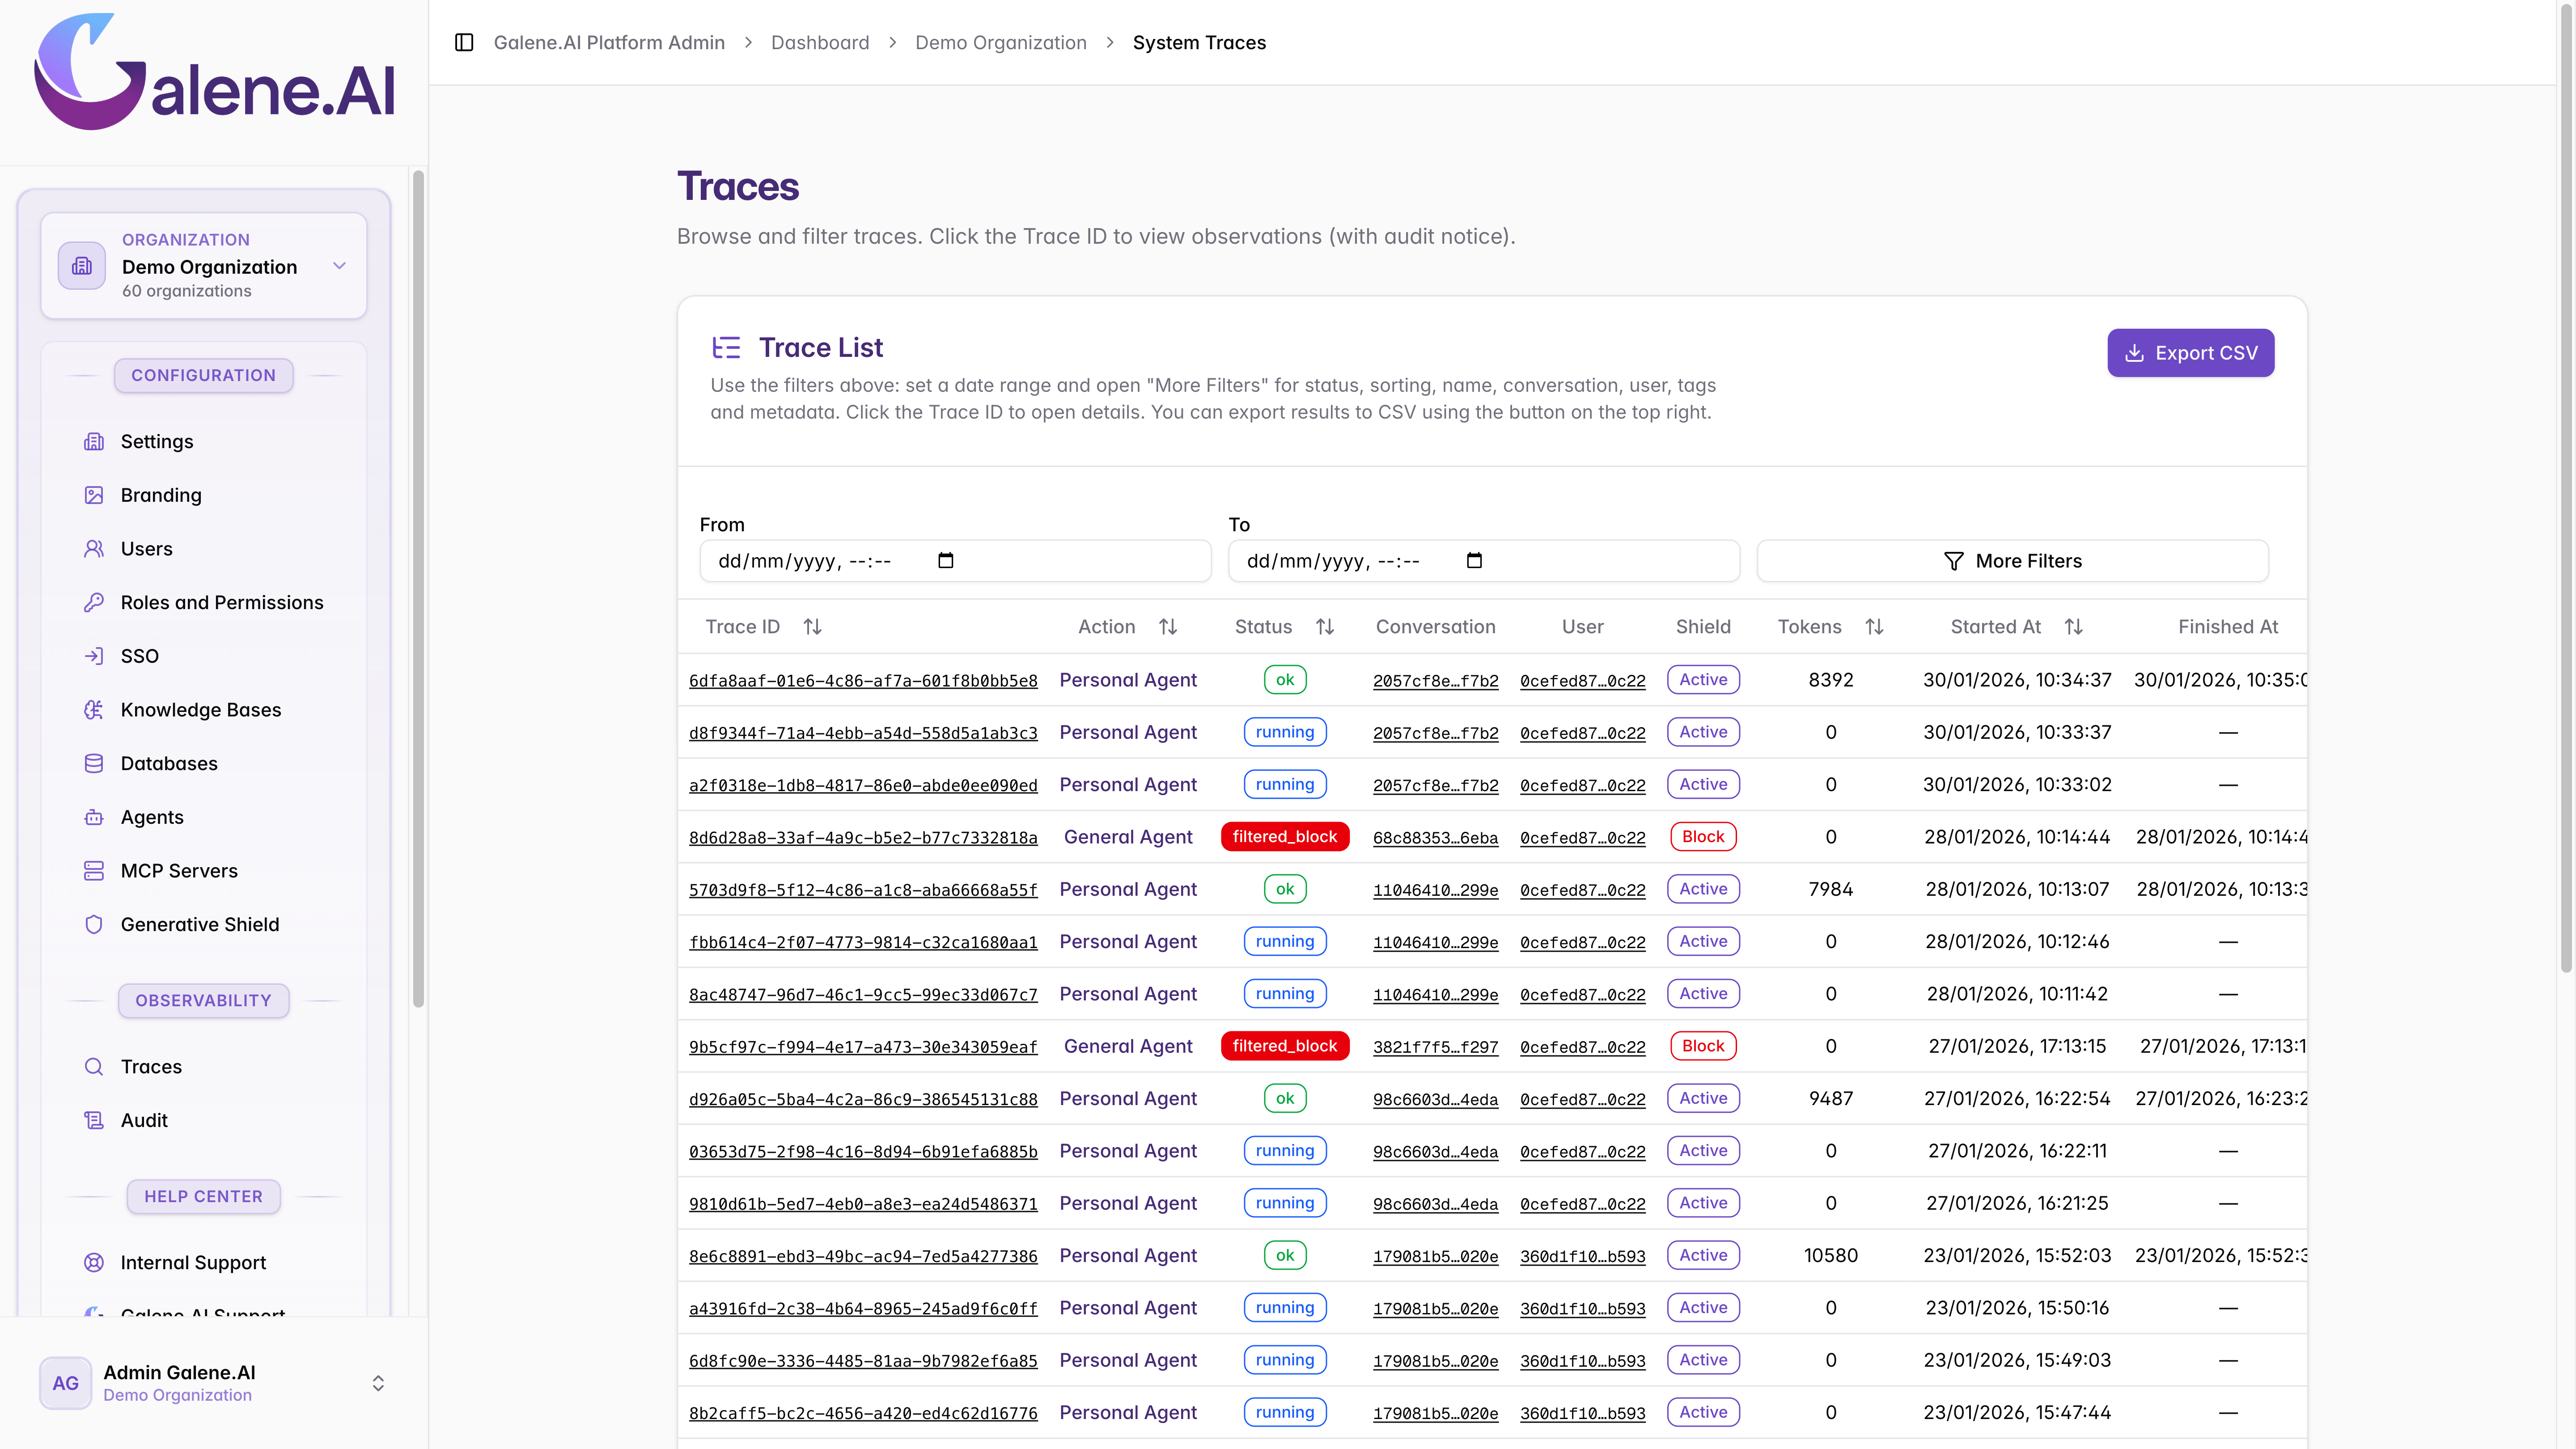
Task: Open user 360d1f10…b593 in 8e6c8891 row
Action: 1583,1257
